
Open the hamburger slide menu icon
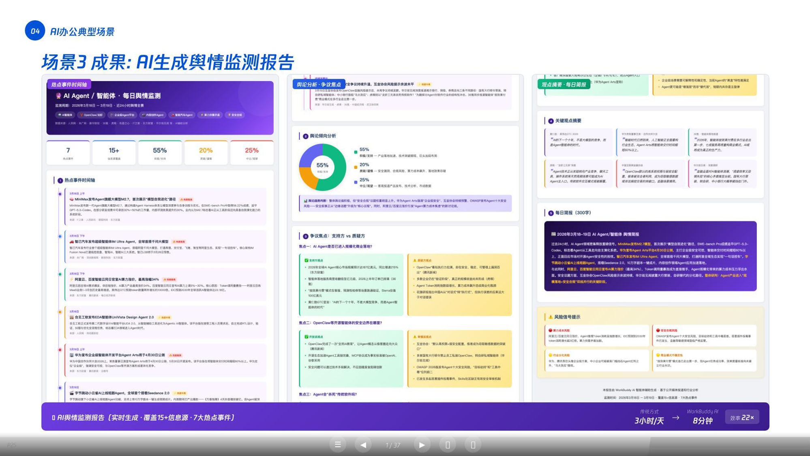click(338, 445)
